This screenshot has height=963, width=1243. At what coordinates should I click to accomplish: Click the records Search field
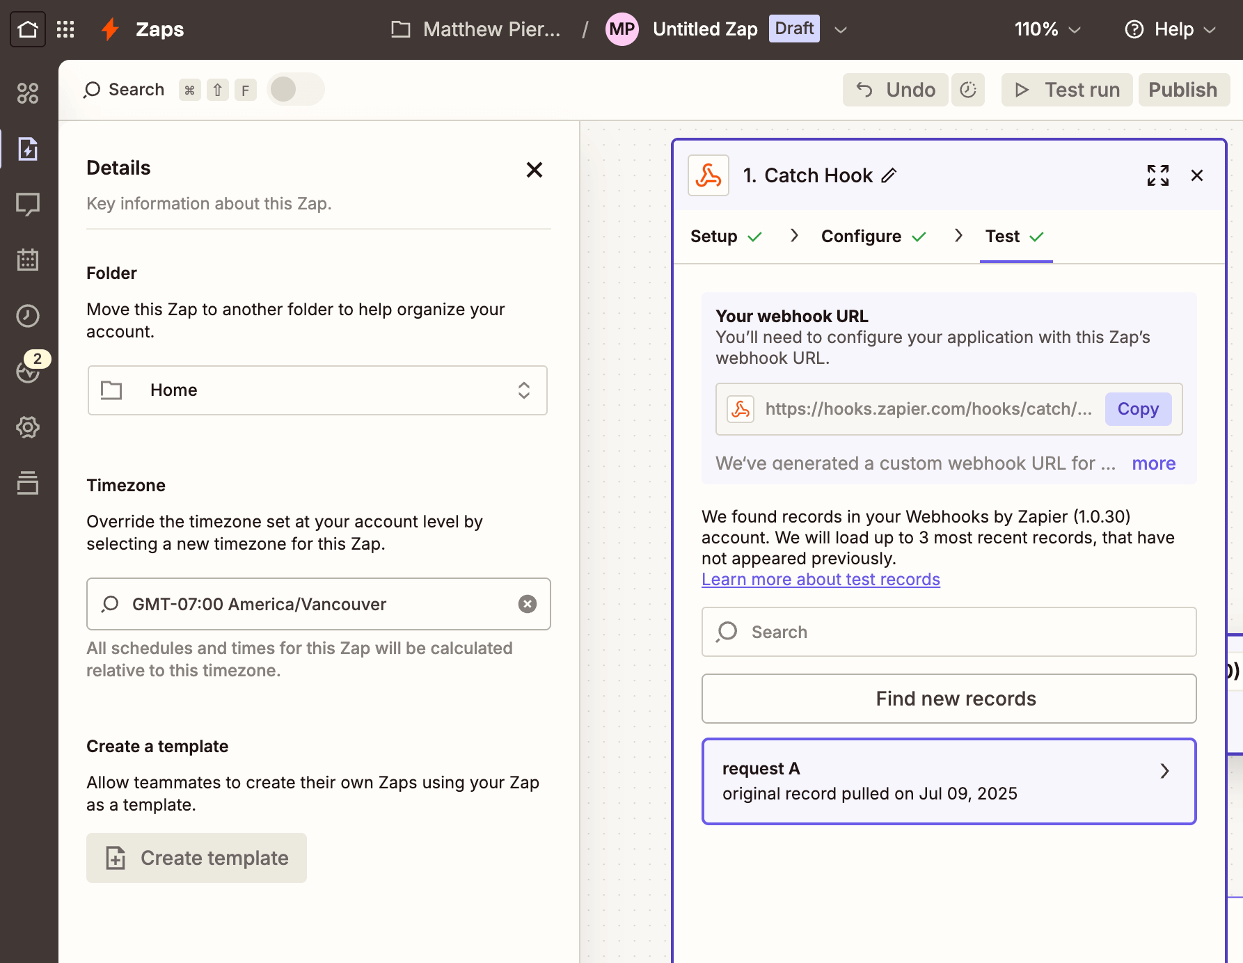[x=949, y=632]
